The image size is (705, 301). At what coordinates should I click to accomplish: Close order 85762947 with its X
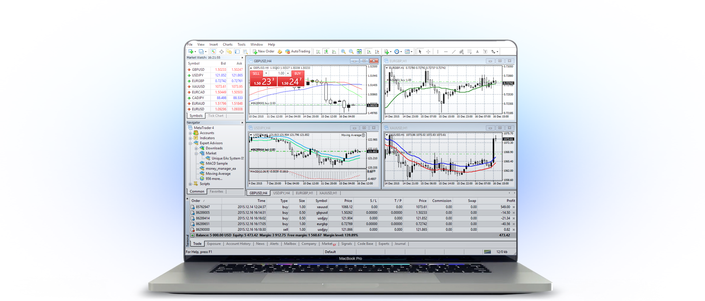[x=514, y=207]
